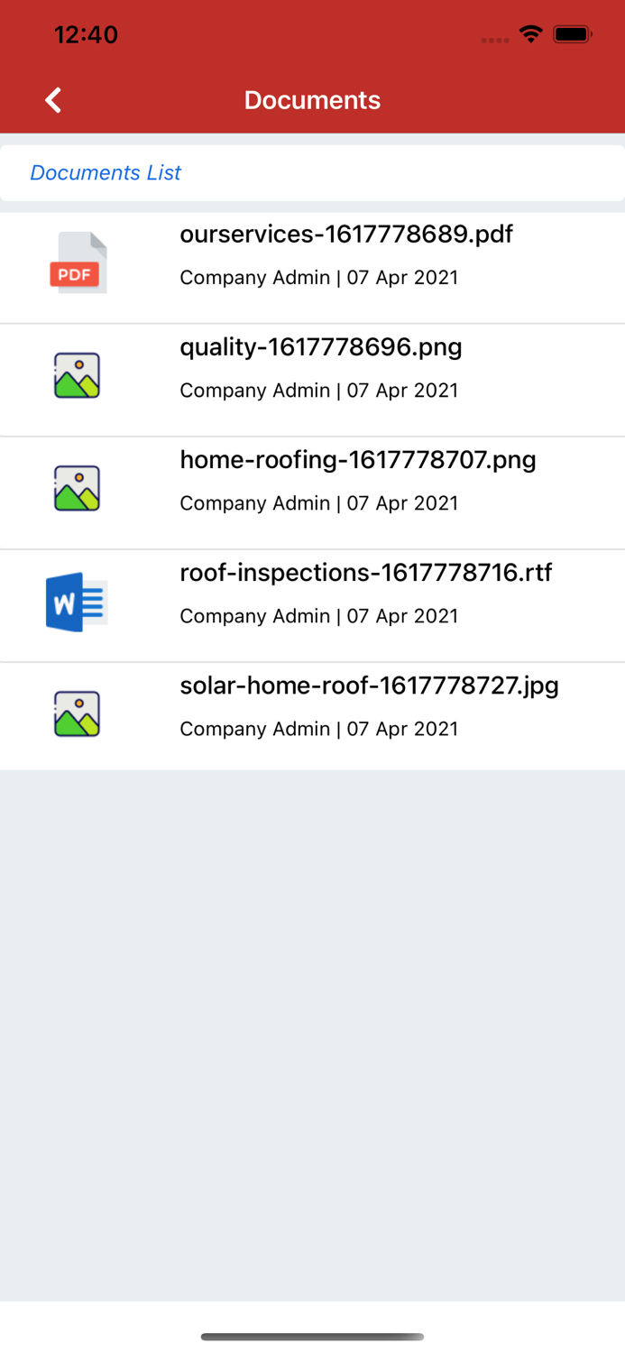Click the Documents title in the header

click(x=312, y=100)
